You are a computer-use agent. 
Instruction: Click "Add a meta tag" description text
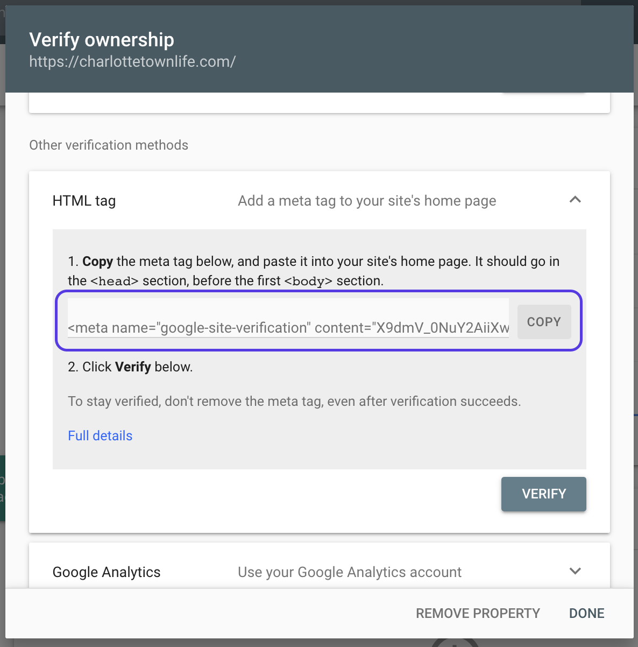click(x=367, y=201)
